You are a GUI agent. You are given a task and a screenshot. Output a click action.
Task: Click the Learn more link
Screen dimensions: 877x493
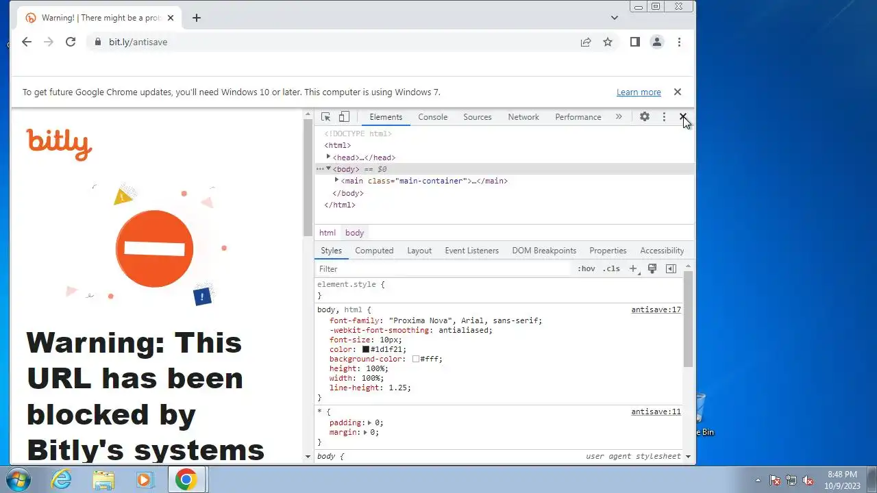639,92
